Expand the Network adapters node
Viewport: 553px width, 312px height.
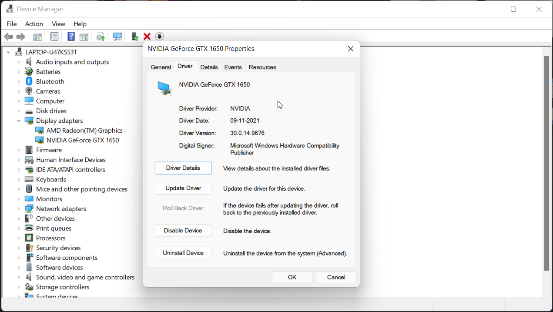click(x=19, y=209)
